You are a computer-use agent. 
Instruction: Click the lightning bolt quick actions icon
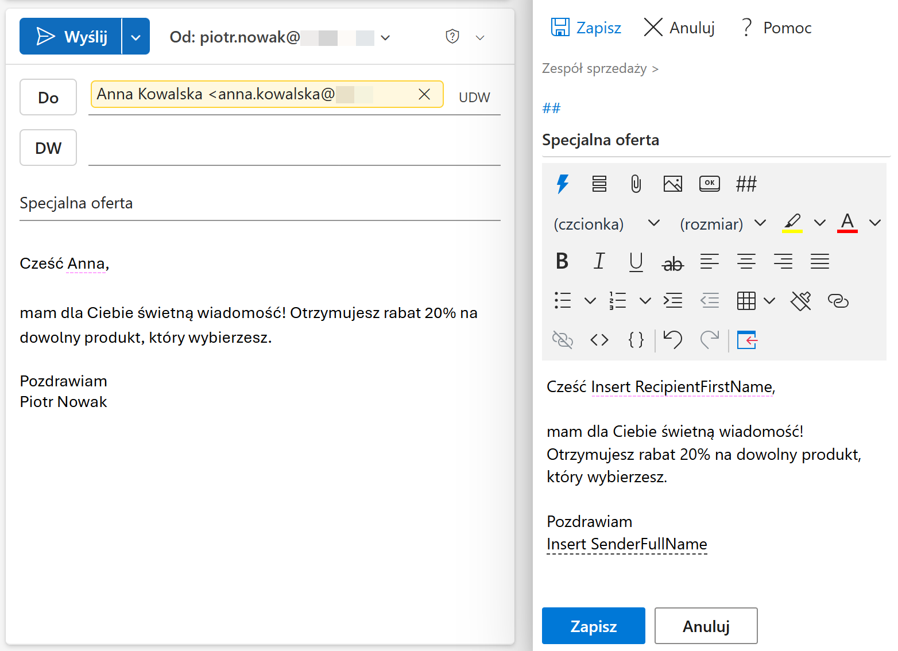point(562,184)
